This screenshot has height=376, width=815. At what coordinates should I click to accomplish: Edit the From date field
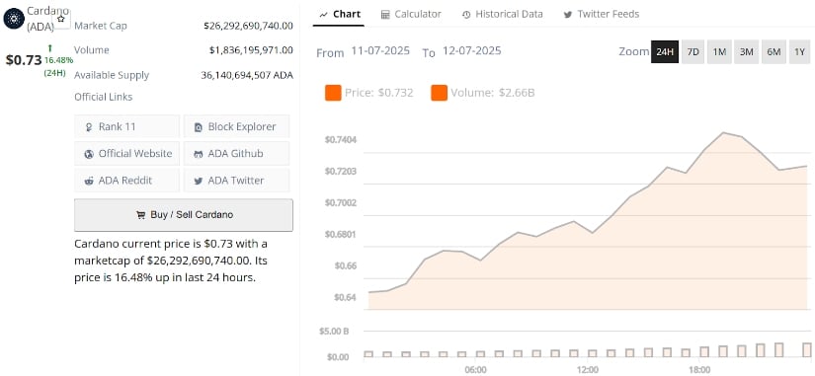click(380, 51)
